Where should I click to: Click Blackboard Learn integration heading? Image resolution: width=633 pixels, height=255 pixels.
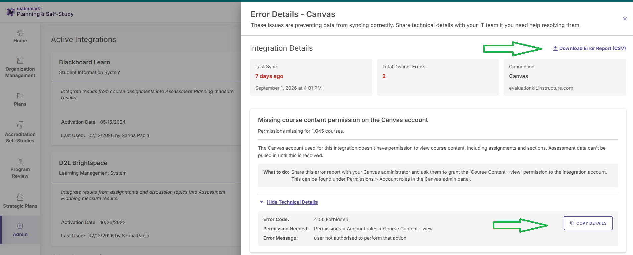(85, 62)
